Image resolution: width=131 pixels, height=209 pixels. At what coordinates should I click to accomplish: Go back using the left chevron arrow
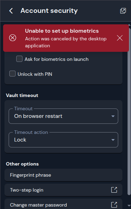(11, 11)
